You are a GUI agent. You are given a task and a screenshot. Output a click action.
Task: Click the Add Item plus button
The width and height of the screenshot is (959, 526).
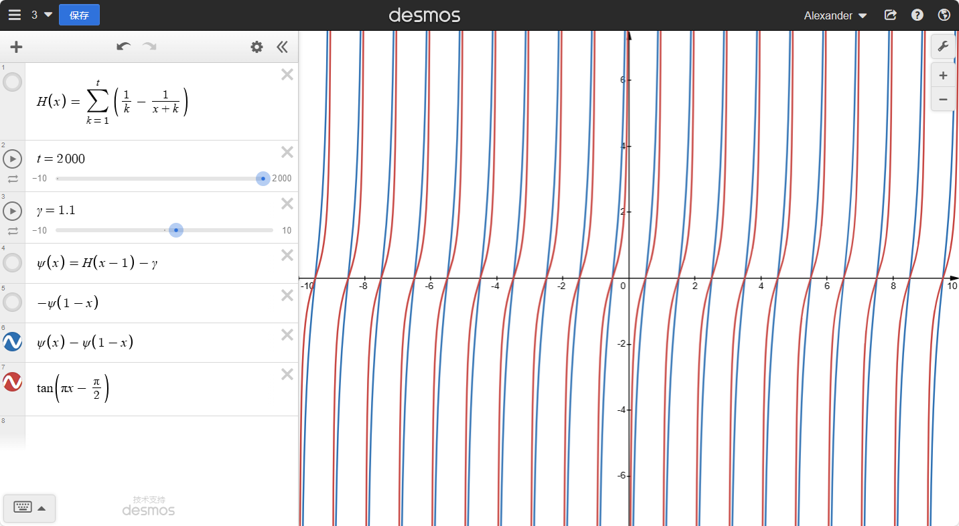17,47
